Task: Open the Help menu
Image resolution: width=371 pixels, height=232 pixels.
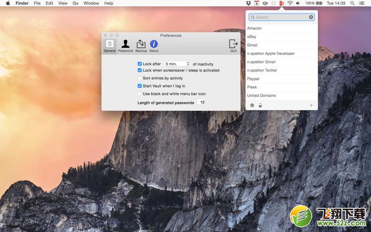Action: coord(109,3)
